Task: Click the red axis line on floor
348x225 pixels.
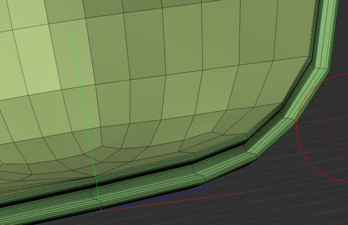Action: point(172,202)
